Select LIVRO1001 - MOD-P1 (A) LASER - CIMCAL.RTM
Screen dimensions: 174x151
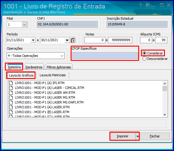[x=49, y=88]
